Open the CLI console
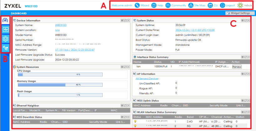This screenshot has height=131, width=256. click(213, 5)
